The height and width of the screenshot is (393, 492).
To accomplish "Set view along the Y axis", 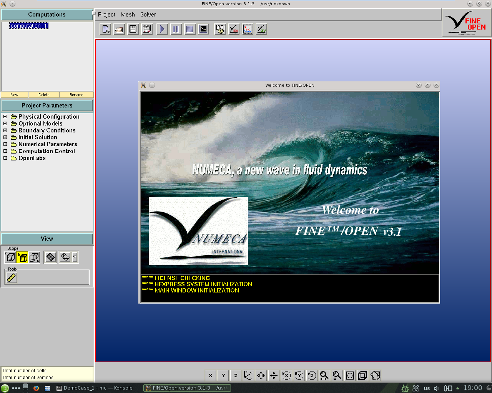I will (223, 375).
